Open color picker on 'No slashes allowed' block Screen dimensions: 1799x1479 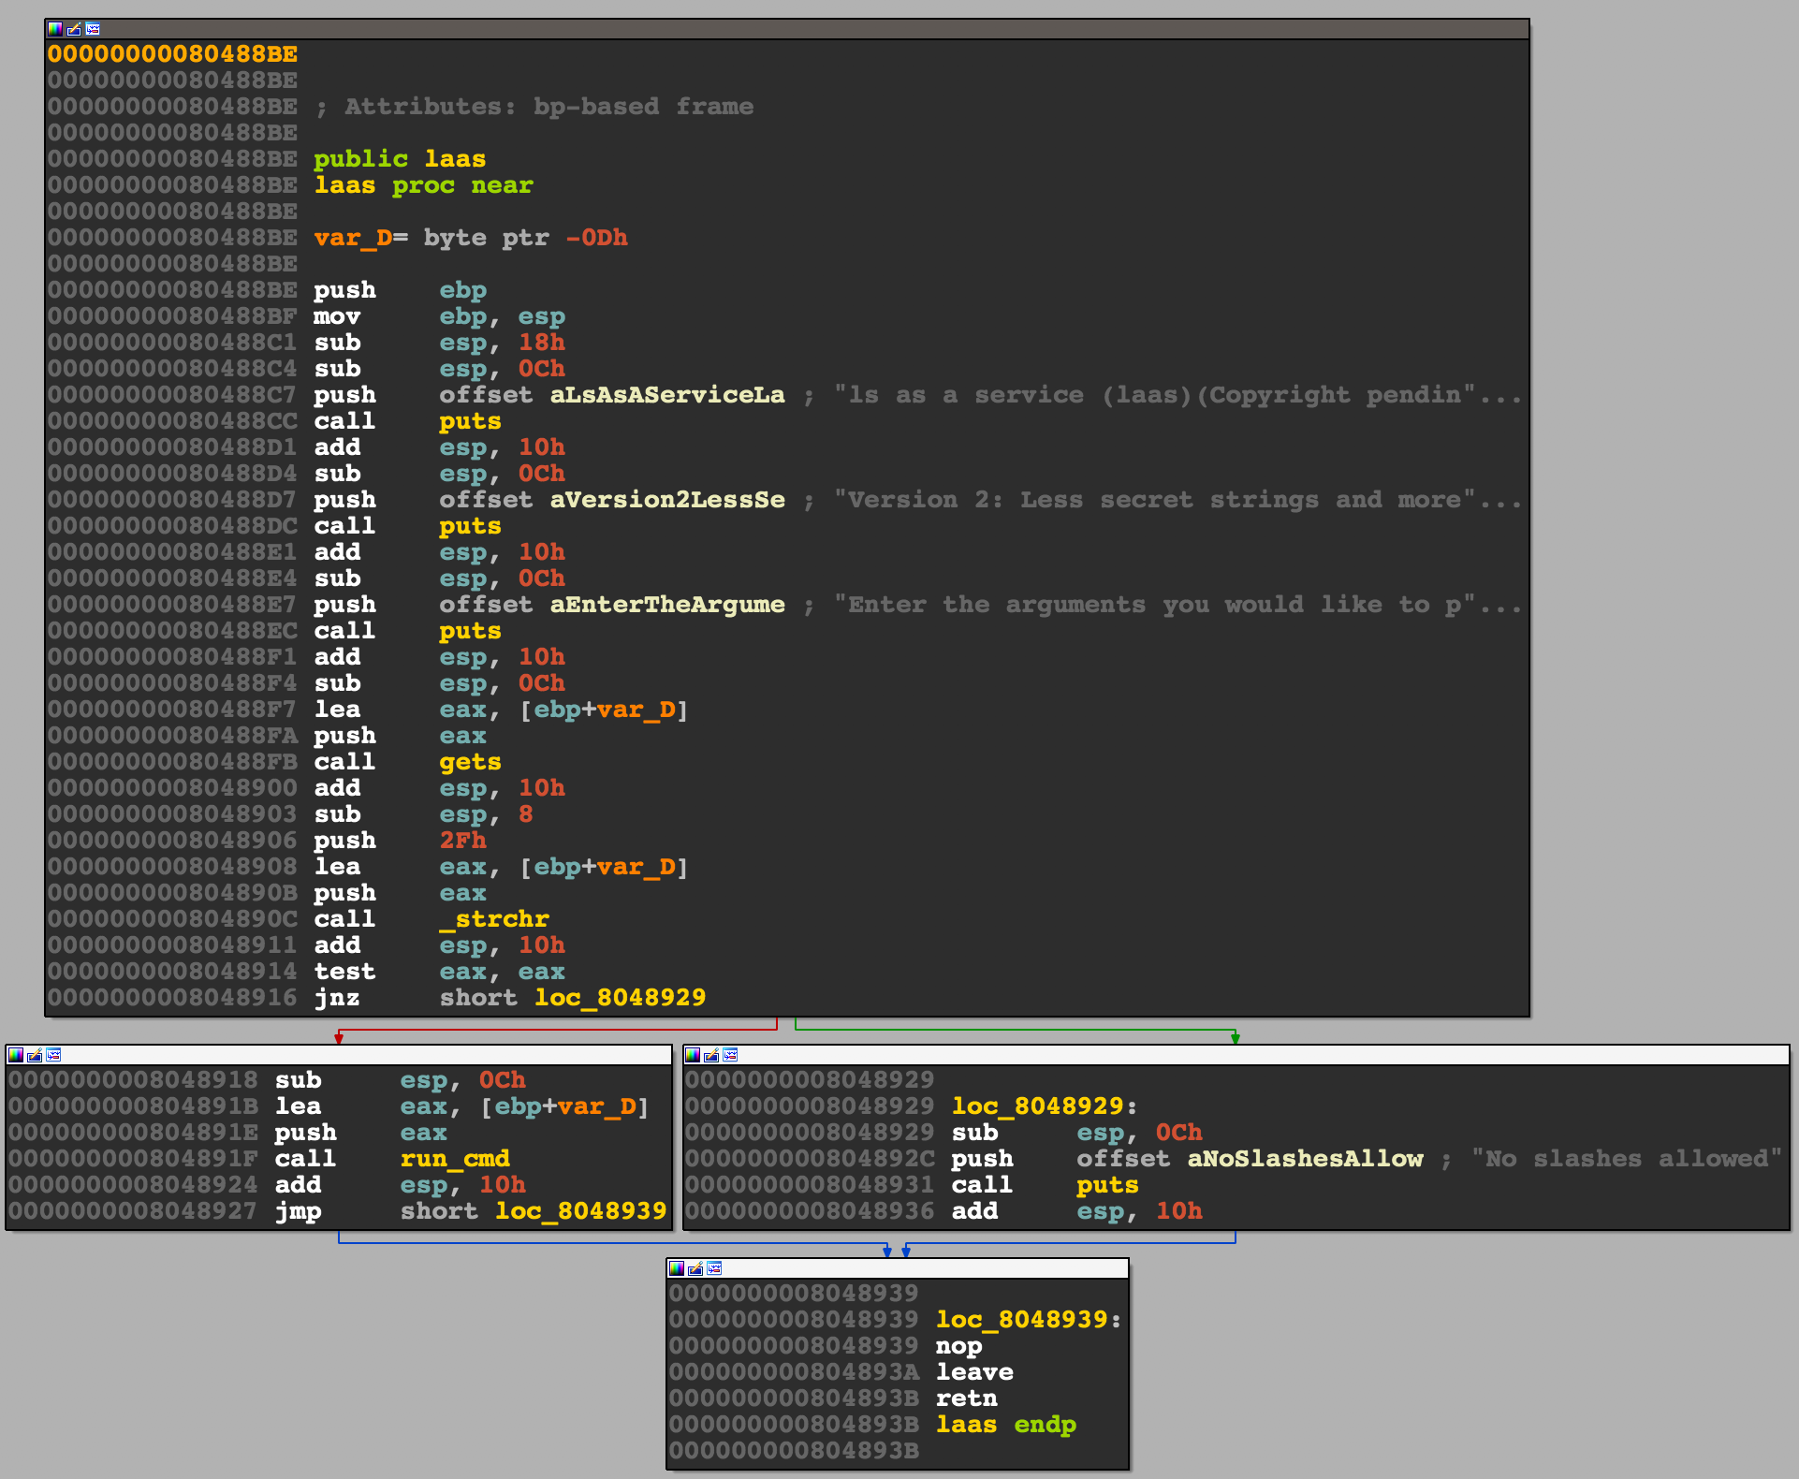click(x=693, y=1055)
